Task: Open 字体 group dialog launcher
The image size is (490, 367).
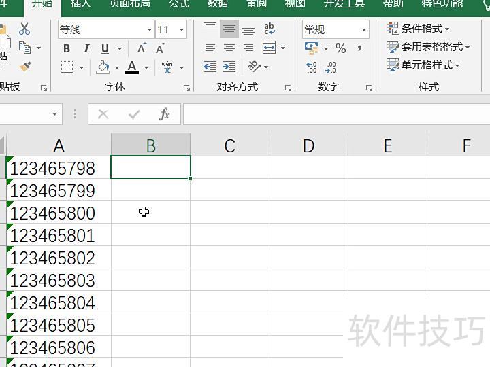Action: pyautogui.click(x=187, y=88)
